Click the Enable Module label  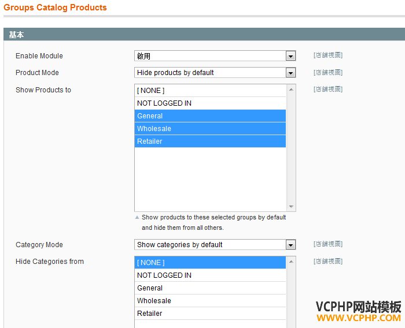tap(39, 55)
